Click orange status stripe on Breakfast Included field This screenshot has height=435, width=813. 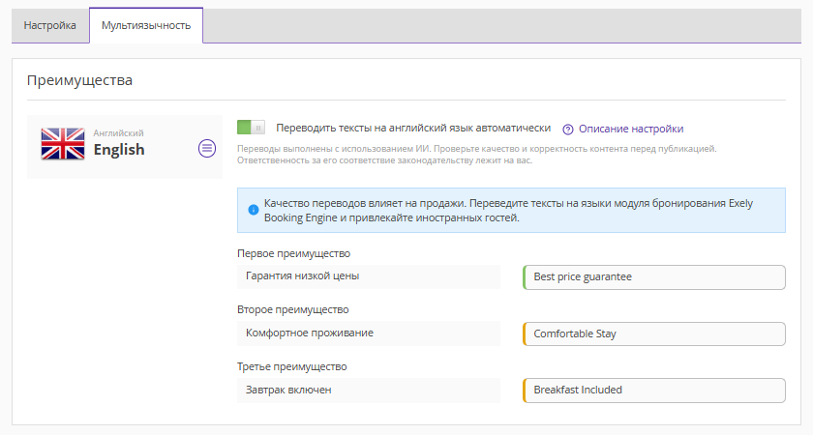[x=525, y=390]
